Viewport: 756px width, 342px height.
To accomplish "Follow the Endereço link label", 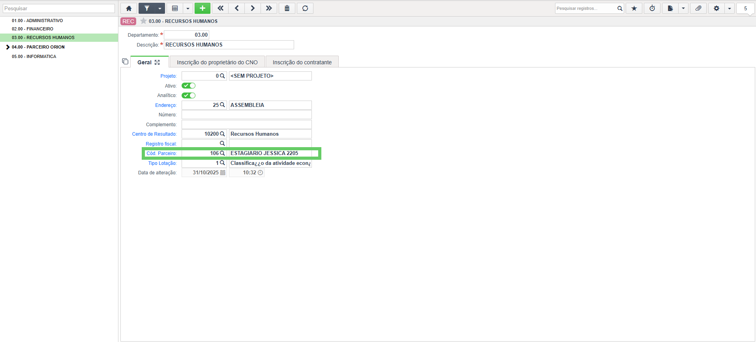I will pos(166,105).
